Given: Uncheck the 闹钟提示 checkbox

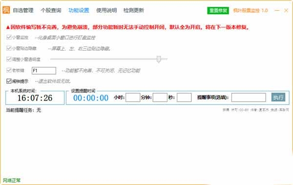Looking at the screenshot, I should click(9, 81).
